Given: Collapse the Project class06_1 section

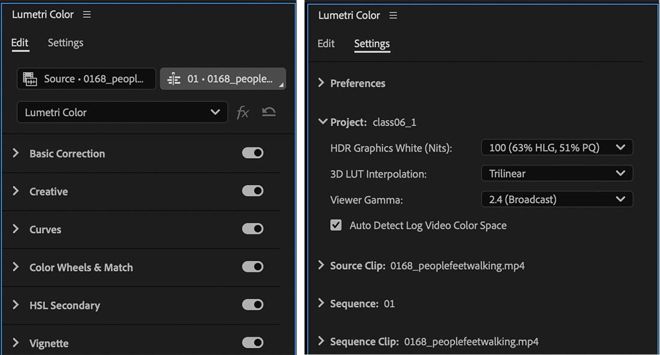Looking at the screenshot, I should 322,121.
